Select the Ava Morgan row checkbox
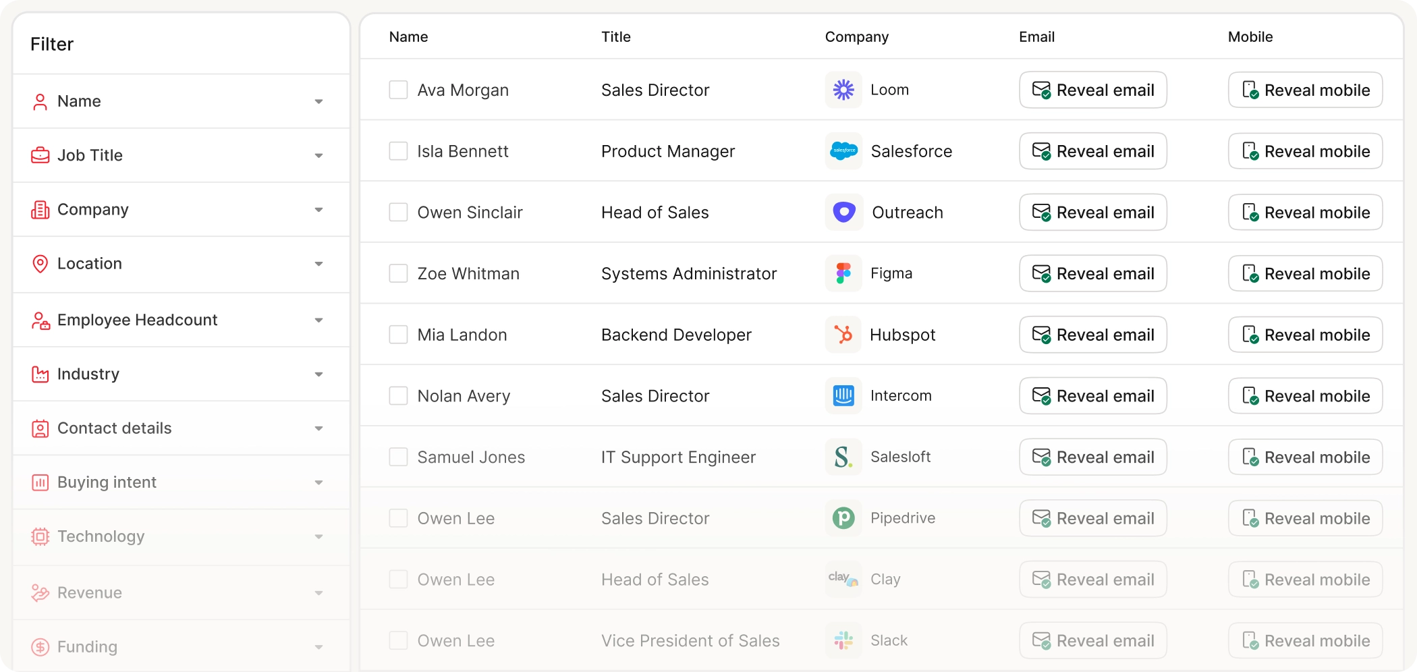 [x=398, y=90]
